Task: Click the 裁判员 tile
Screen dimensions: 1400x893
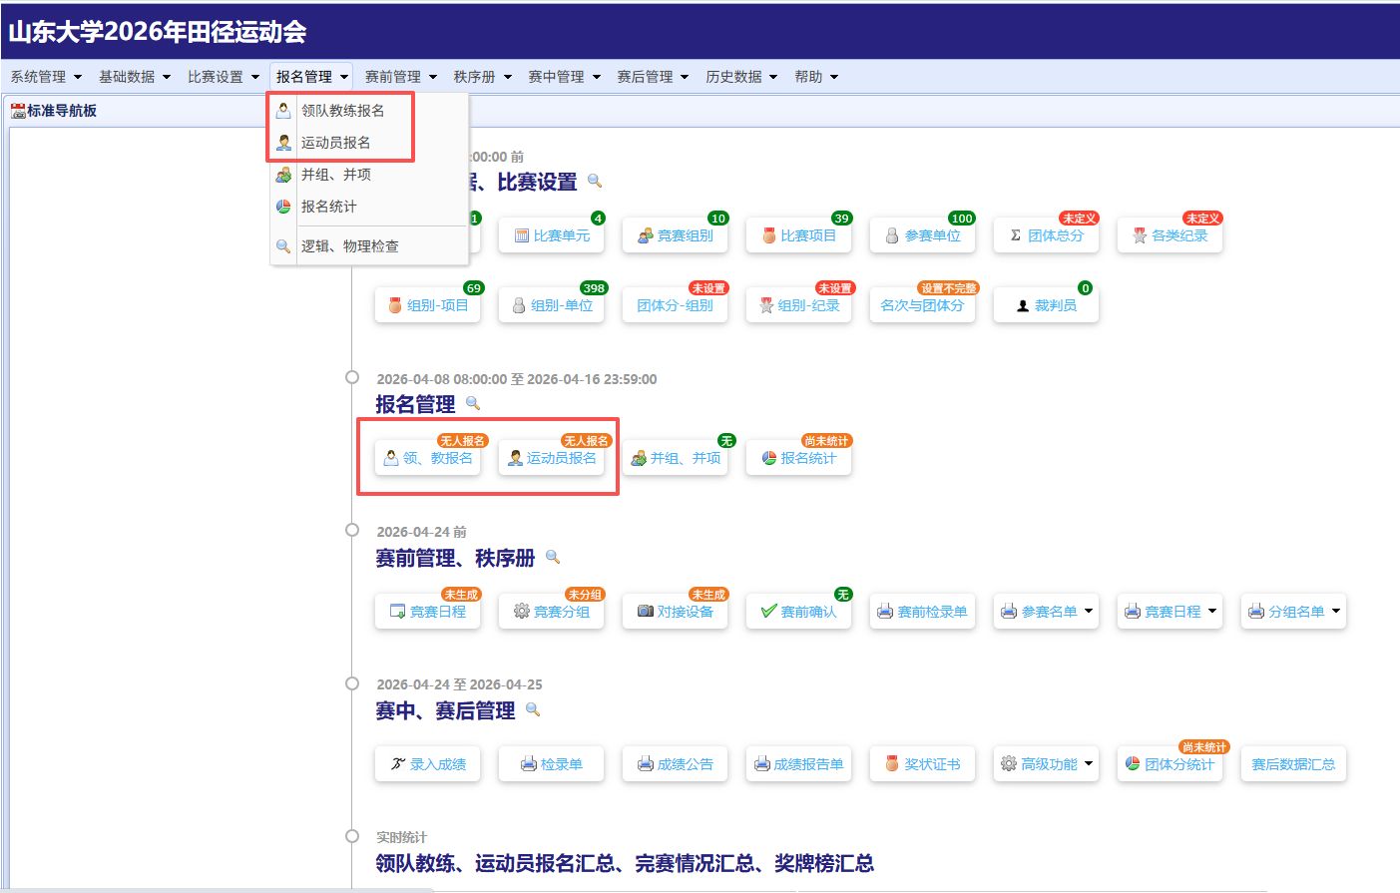Action: [x=1046, y=306]
